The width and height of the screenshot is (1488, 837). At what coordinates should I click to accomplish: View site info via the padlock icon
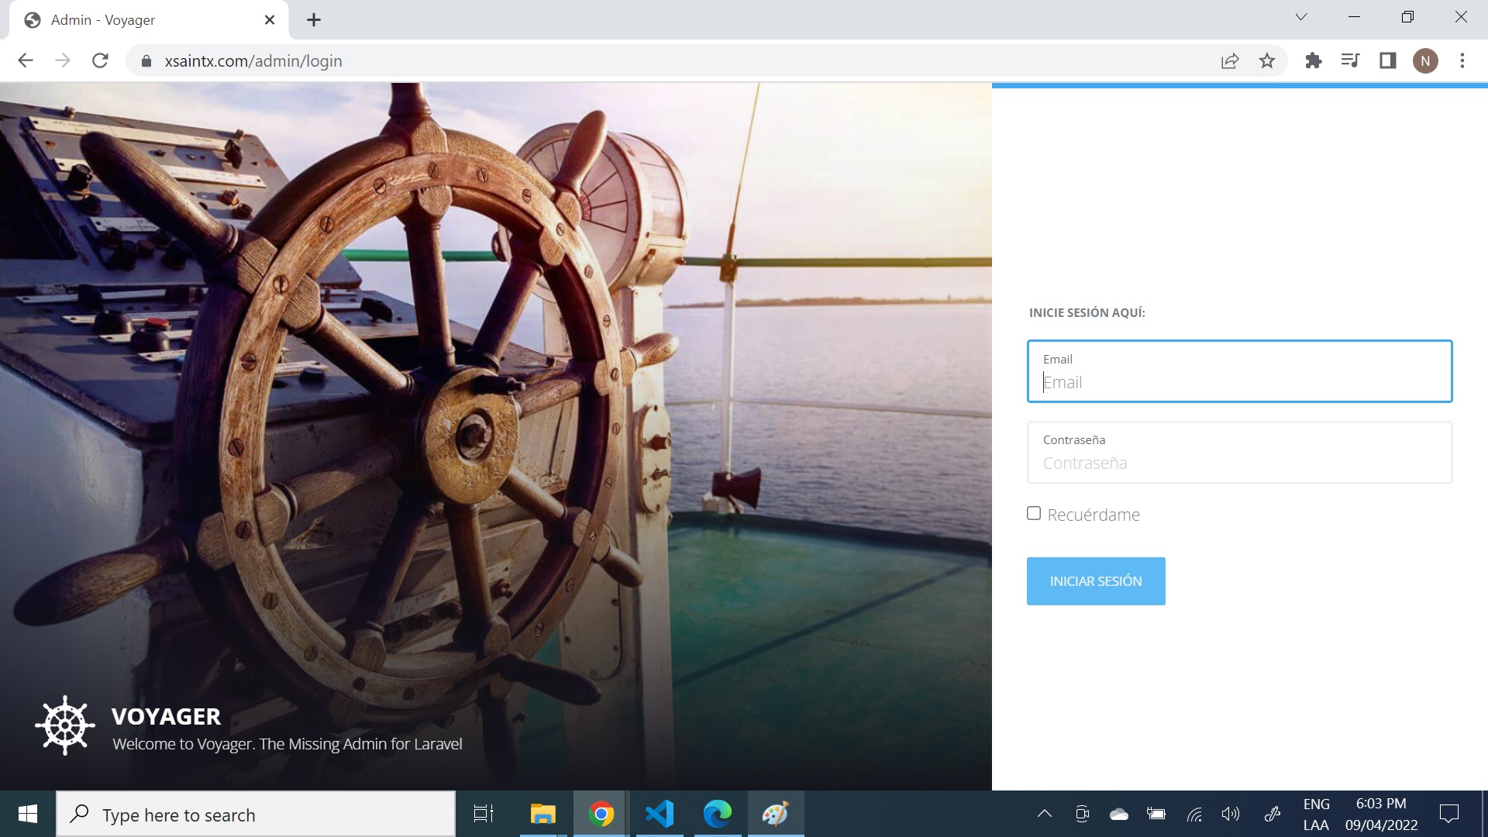(x=146, y=60)
